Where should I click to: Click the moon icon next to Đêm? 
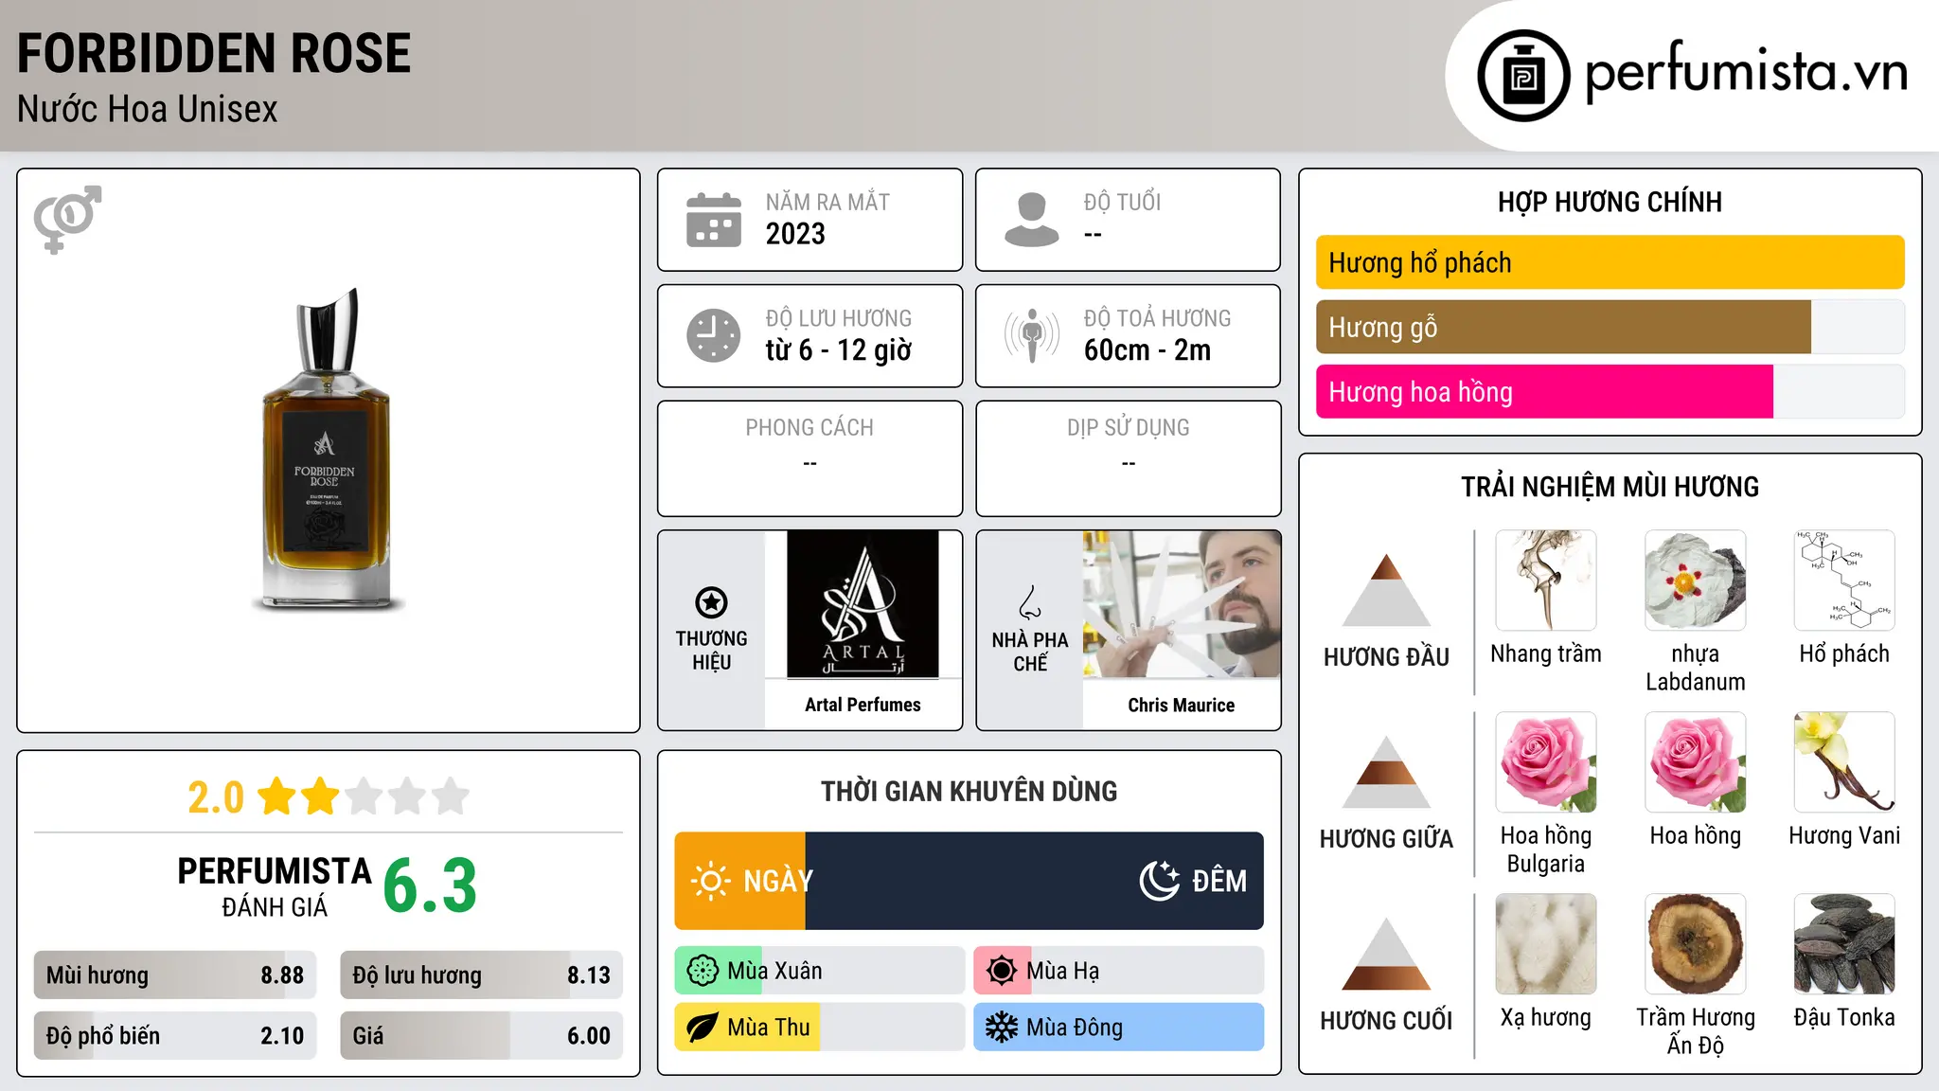(x=1159, y=881)
